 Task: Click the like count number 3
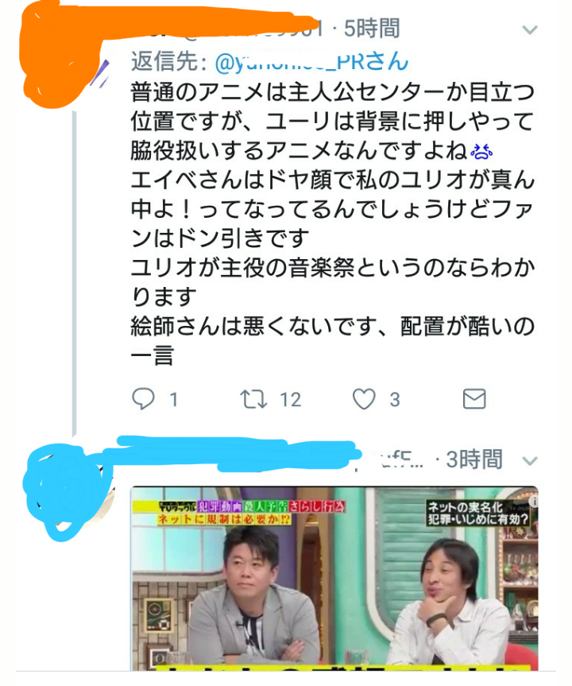pyautogui.click(x=395, y=399)
